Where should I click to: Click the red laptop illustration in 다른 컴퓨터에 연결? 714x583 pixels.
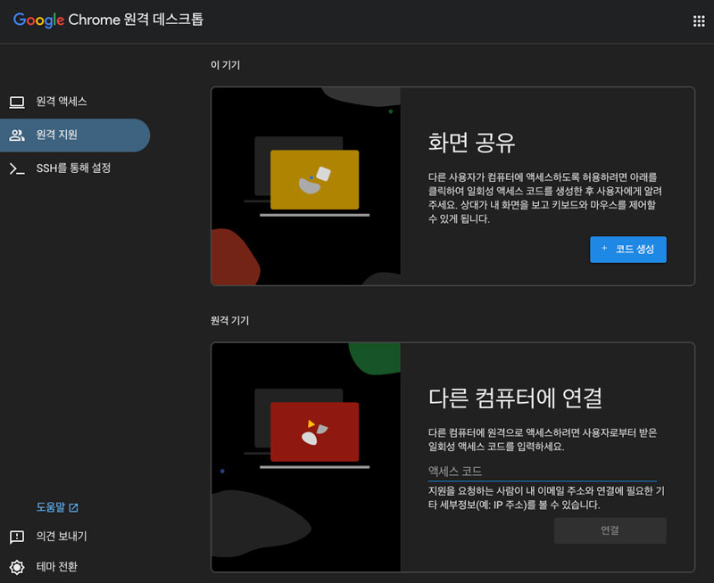point(314,432)
